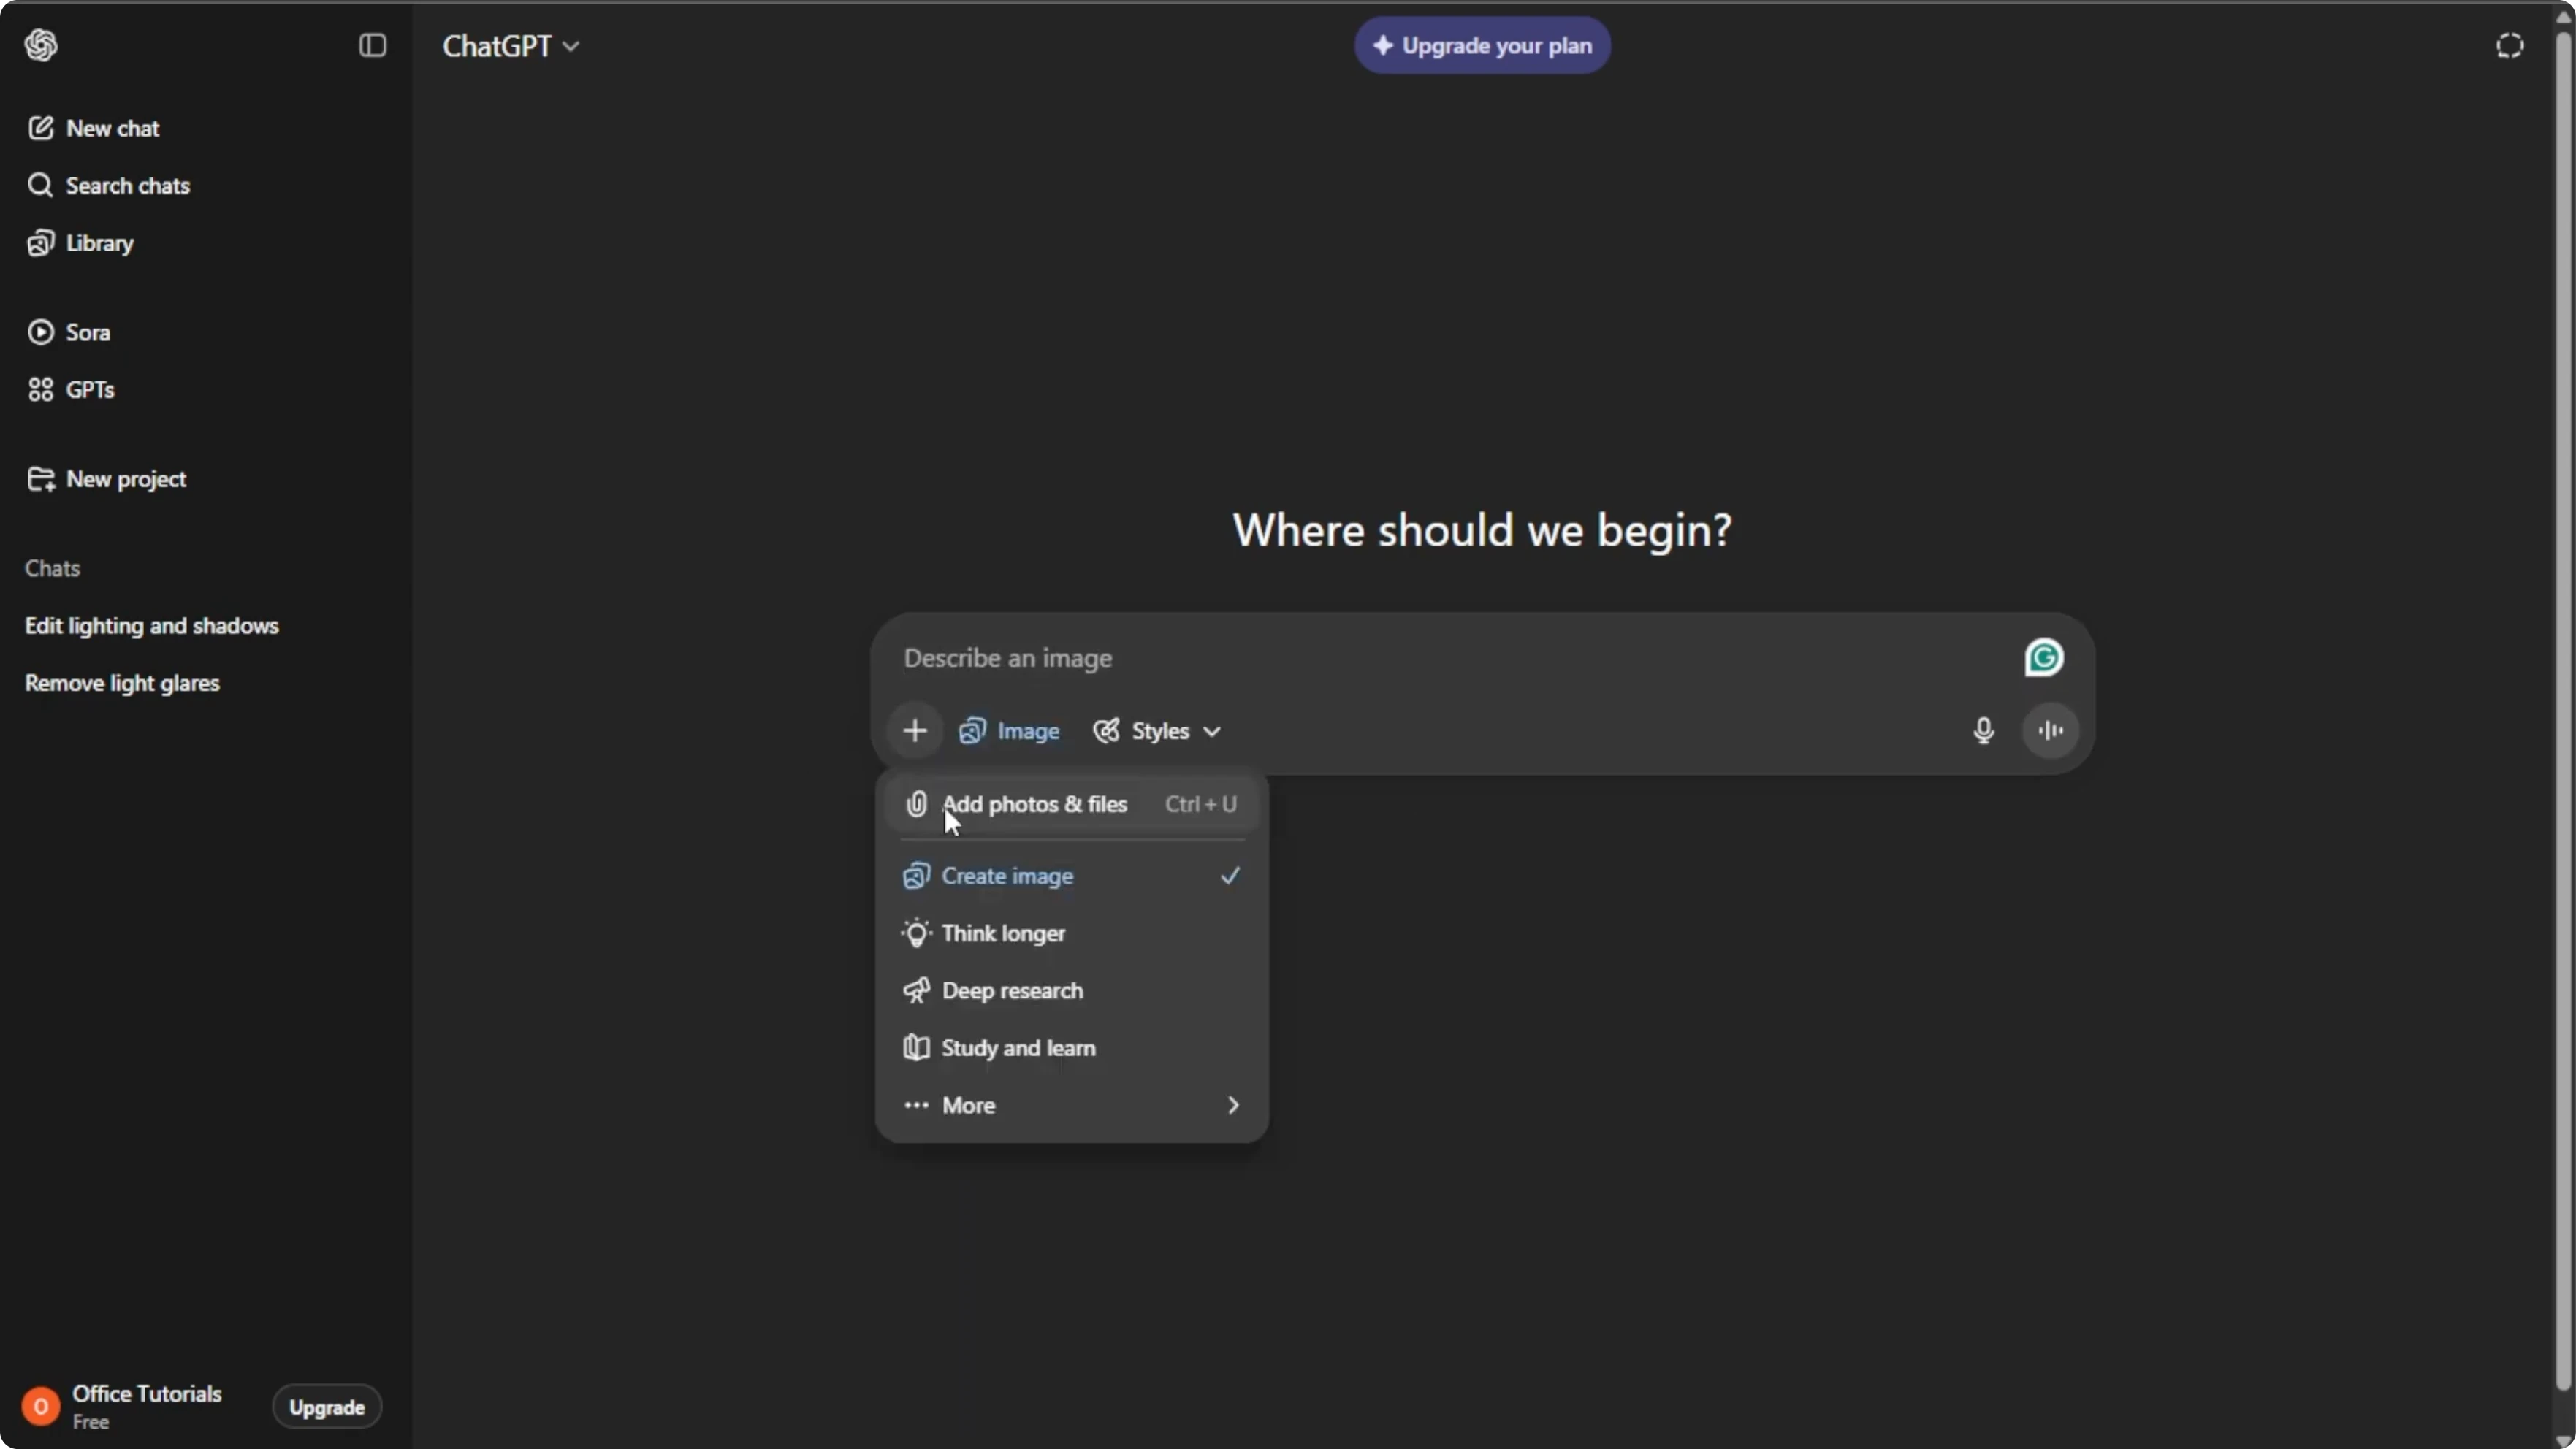Launch voice mode with the waveform icon
Image resolution: width=2576 pixels, height=1449 pixels.
(x=2050, y=731)
